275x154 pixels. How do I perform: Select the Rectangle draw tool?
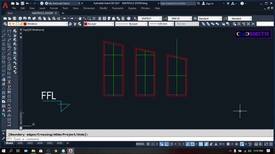3,49
